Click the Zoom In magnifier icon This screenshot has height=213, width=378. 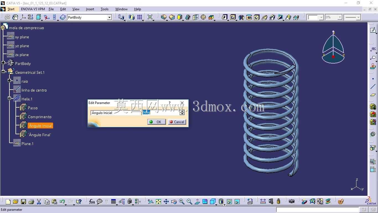[182, 202]
